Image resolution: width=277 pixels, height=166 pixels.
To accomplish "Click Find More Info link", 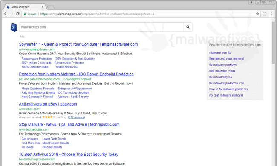I will pos(31,143).
